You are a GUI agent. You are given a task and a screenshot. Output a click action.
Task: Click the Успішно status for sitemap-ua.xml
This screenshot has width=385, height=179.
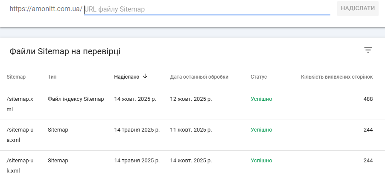(261, 130)
